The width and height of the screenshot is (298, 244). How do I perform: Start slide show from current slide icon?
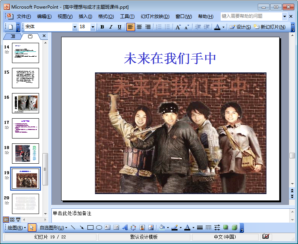click(x=18, y=220)
